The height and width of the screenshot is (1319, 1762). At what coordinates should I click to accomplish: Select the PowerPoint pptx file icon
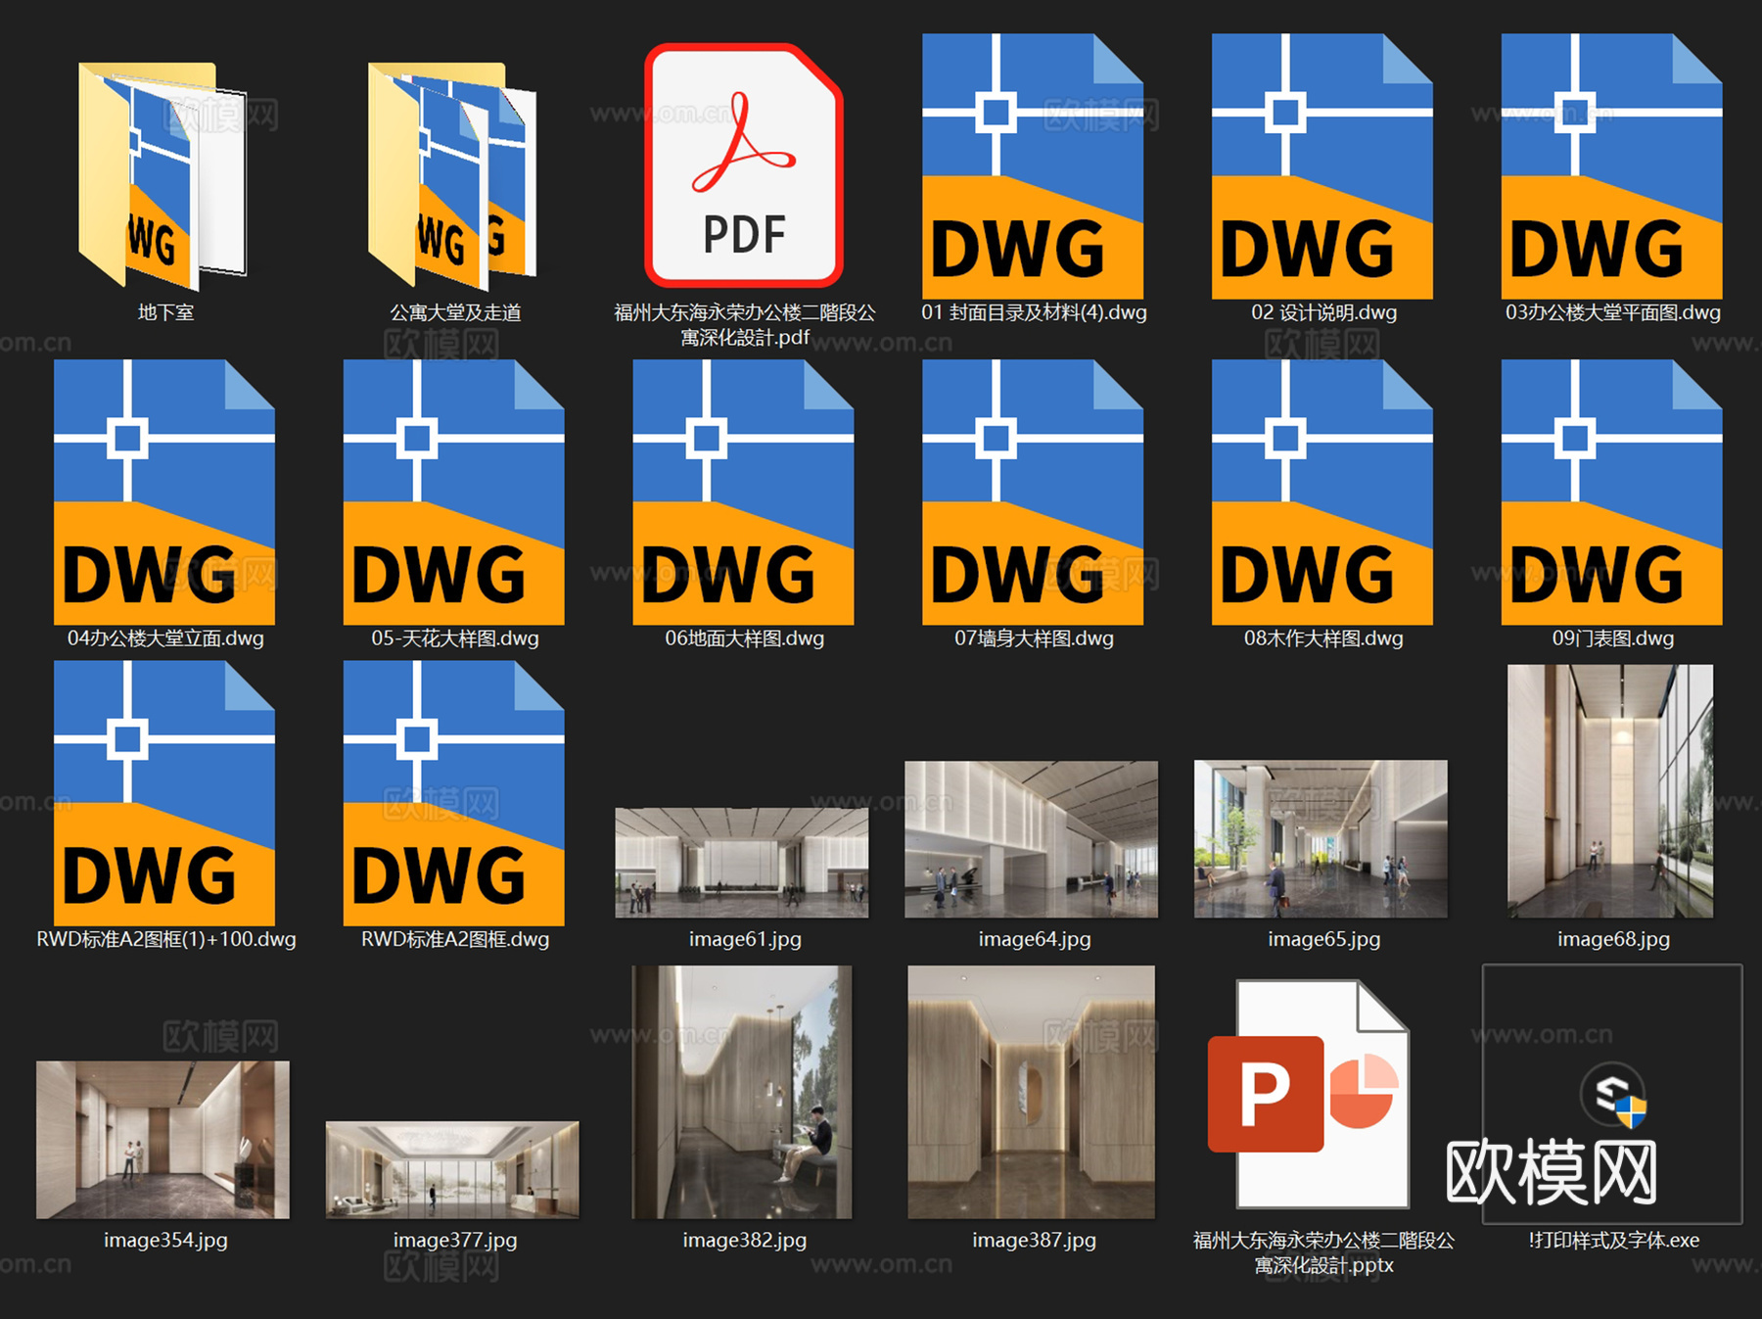tap(1310, 1095)
